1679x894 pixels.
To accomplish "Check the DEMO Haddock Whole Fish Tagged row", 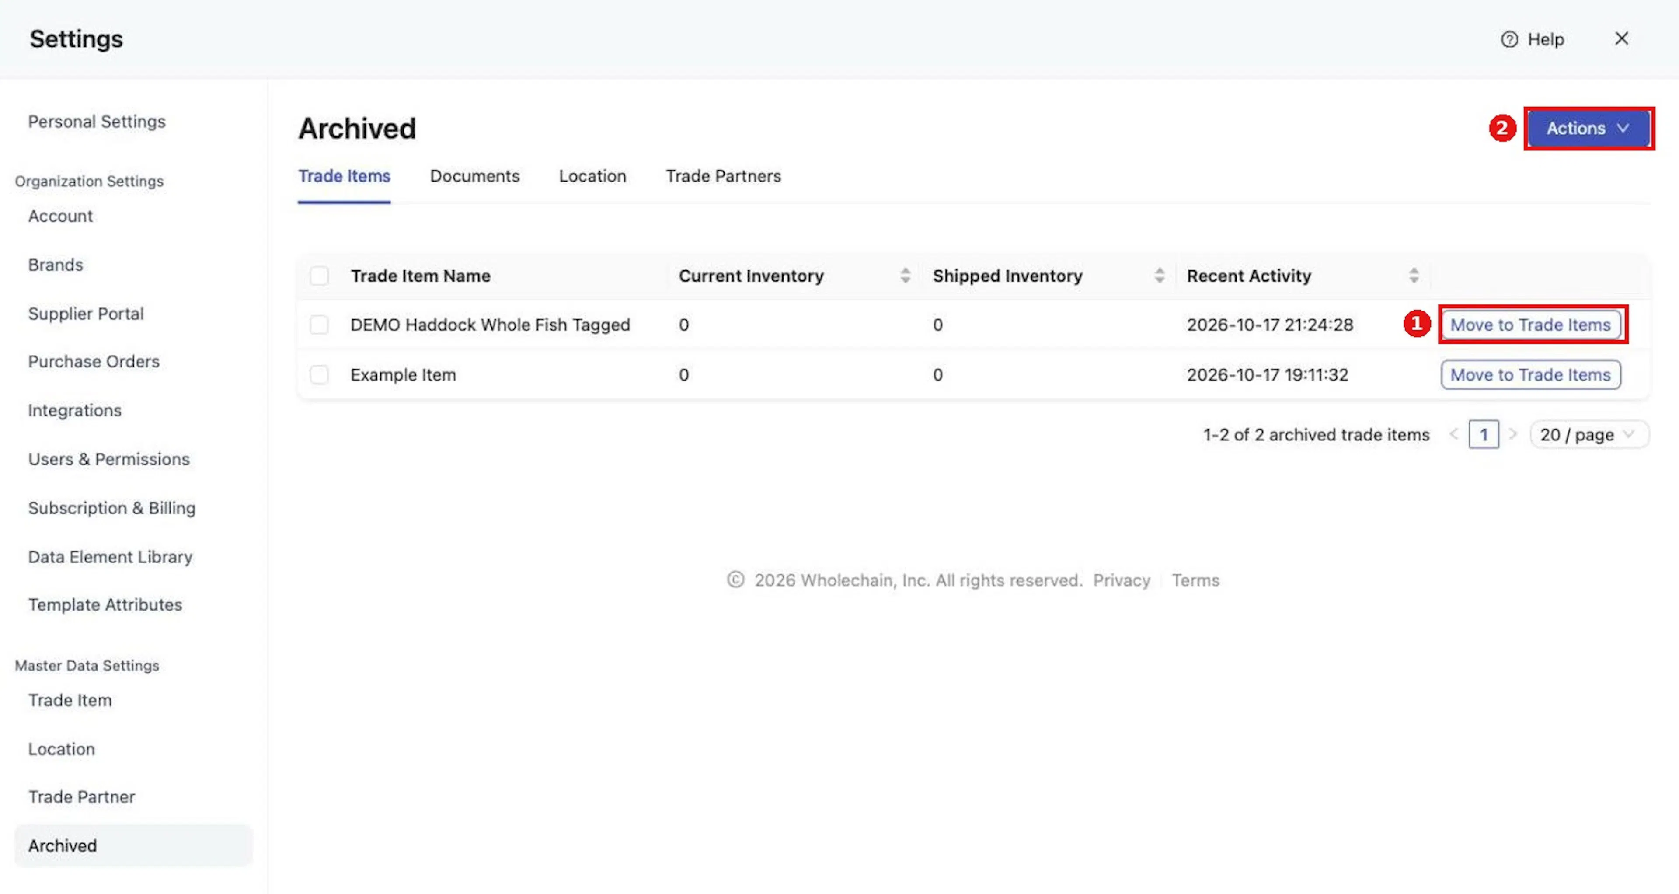I will (319, 325).
